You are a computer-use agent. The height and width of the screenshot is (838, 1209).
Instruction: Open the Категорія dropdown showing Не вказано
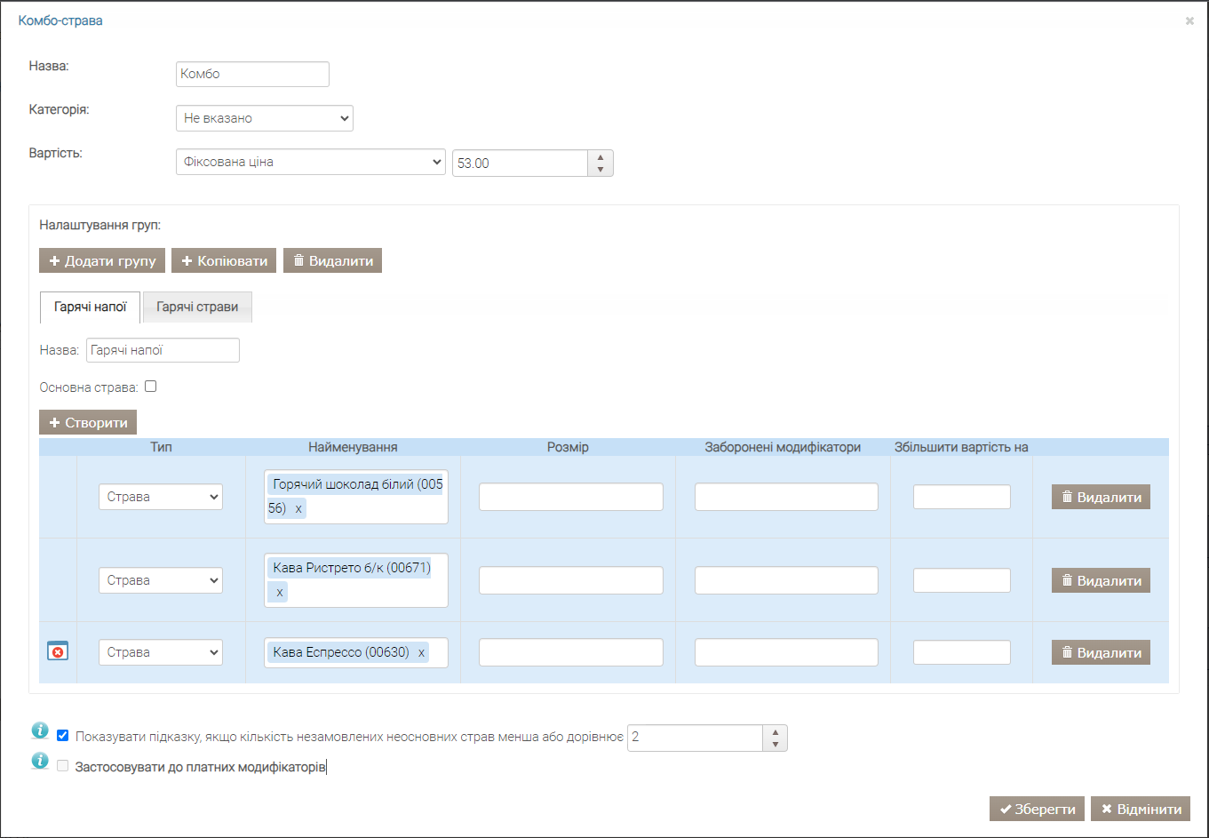pos(265,118)
